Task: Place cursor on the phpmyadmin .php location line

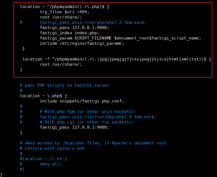Action: [65, 7]
